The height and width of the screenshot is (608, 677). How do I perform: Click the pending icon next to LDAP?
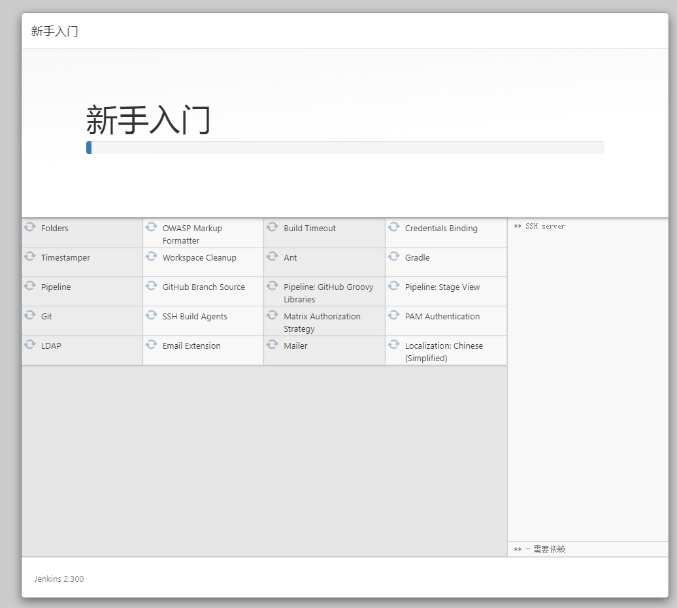click(x=30, y=344)
